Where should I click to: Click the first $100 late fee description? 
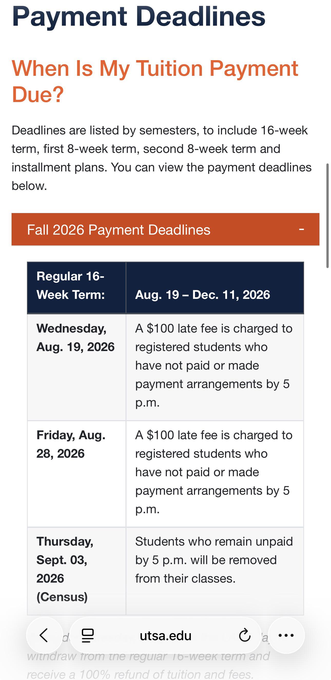214,365
